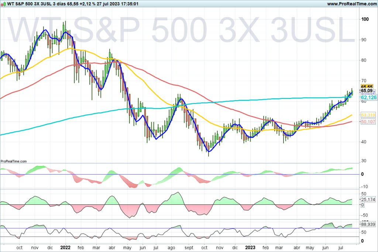
Task: Click the -10 level on the first indicator
Action: [364, 186]
